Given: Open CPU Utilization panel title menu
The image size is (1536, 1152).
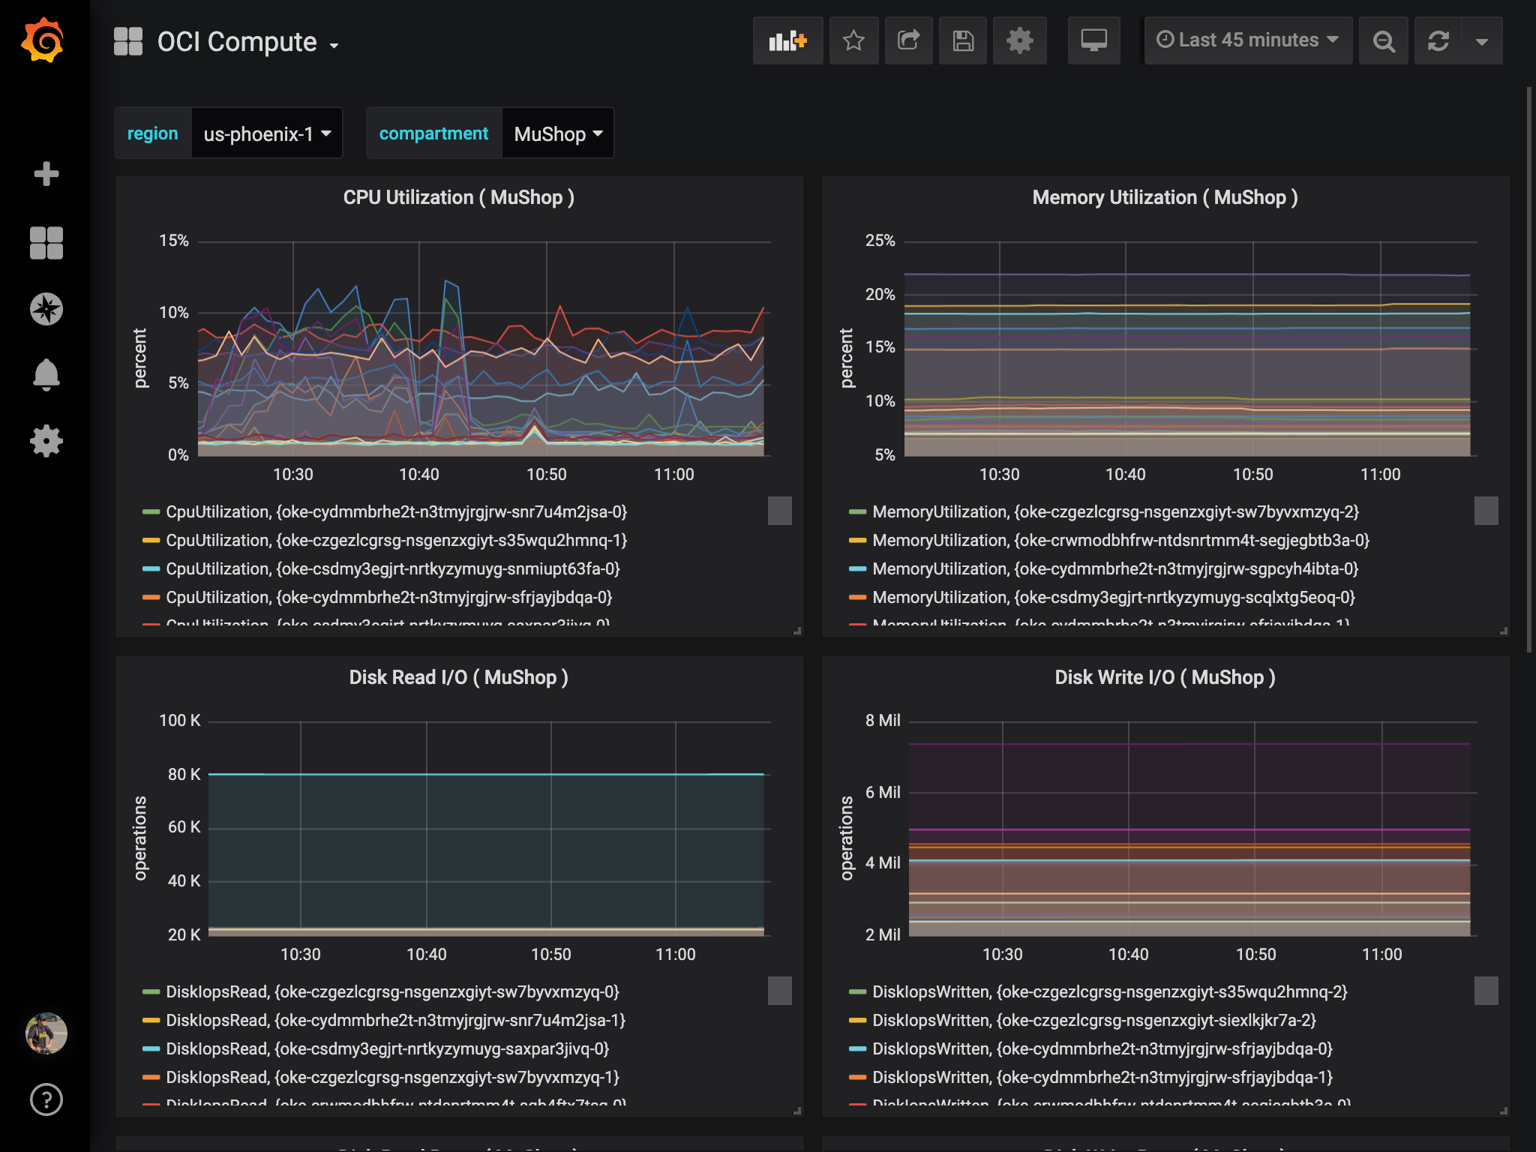Looking at the screenshot, I should (458, 197).
